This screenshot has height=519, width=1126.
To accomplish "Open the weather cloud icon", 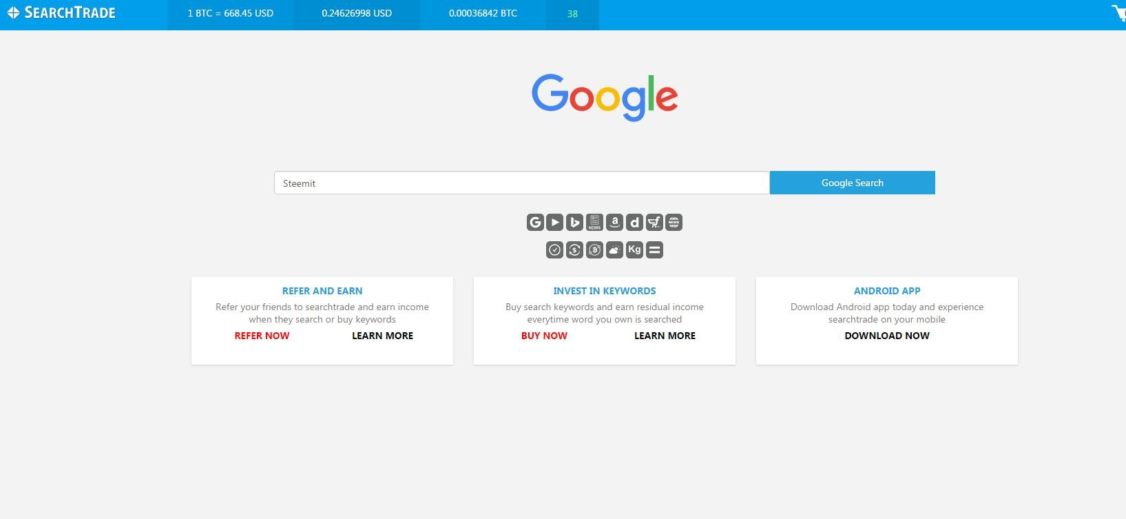I will 615,250.
